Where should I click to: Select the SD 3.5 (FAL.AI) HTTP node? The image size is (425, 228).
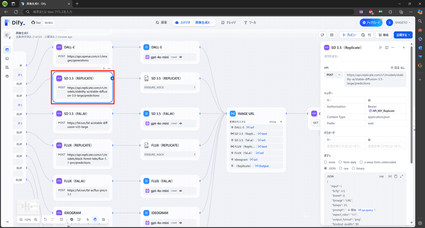[83, 119]
